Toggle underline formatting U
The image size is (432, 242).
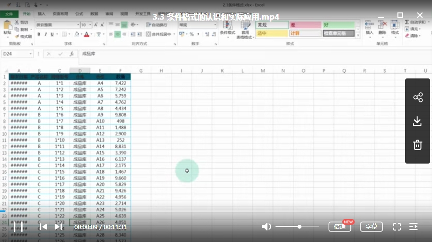pos(52,34)
